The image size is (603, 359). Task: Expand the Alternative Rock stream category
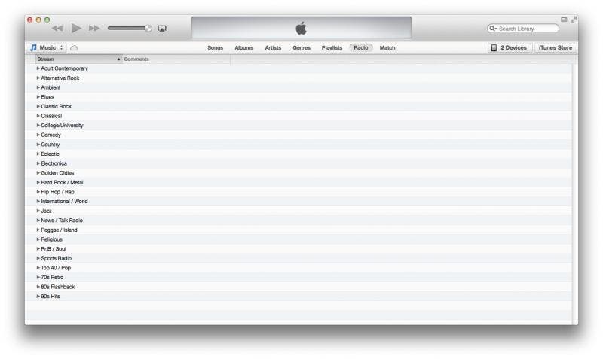pos(38,78)
